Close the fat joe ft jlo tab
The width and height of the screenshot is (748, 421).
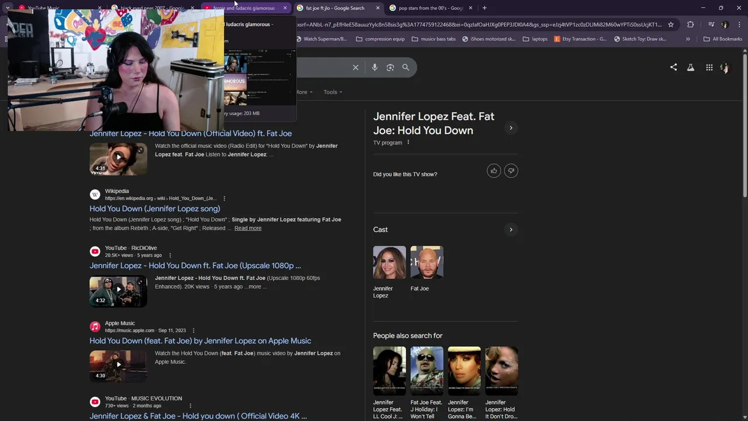pyautogui.click(x=378, y=8)
